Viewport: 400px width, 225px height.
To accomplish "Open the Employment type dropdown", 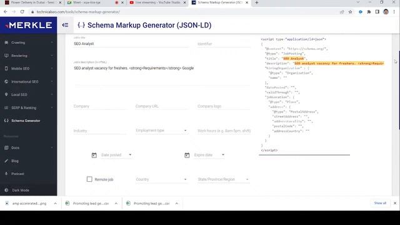I will (x=162, y=131).
